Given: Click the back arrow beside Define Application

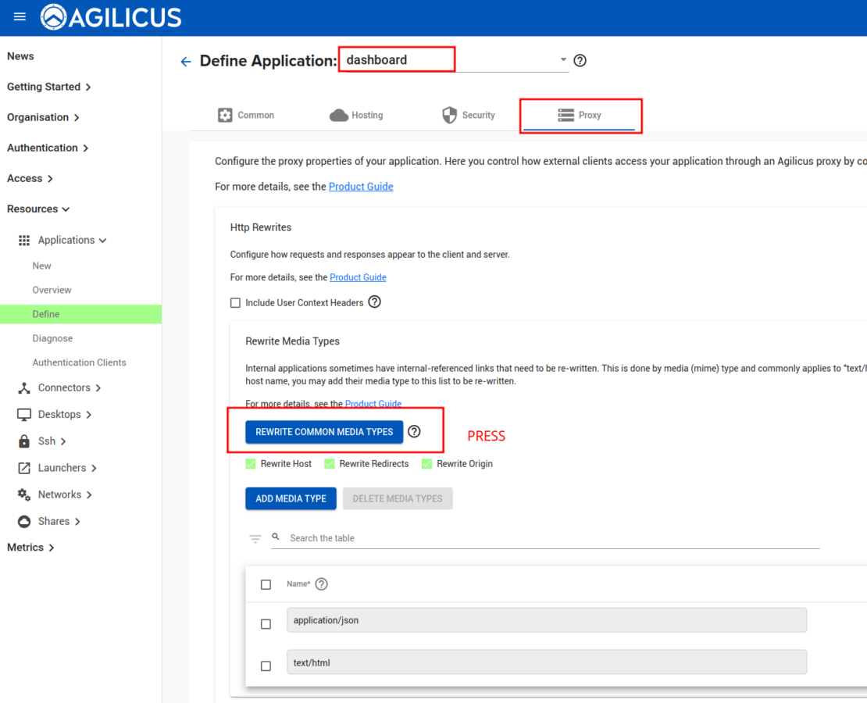Looking at the screenshot, I should tap(185, 61).
